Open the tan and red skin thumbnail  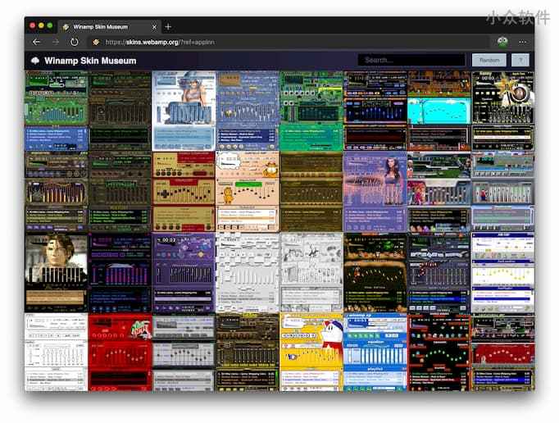coord(184,192)
